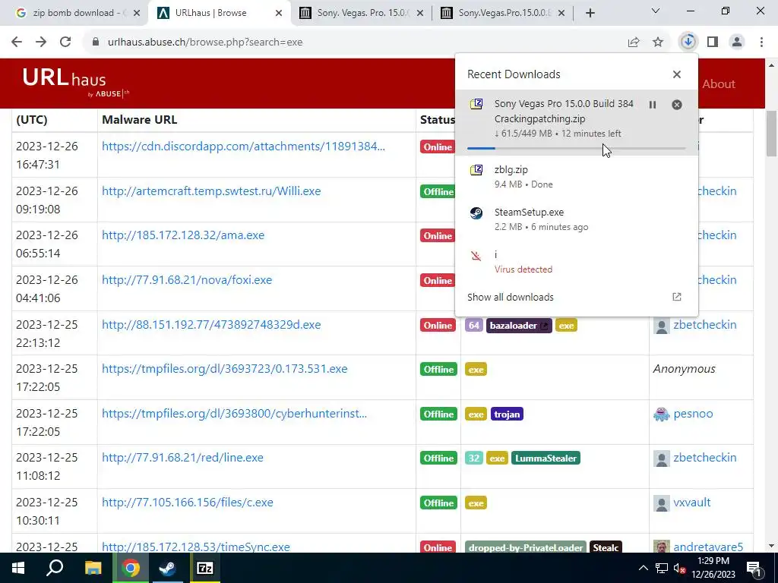Select the Virus detected download entry
Viewport: 778px width, 583px height.
[x=576, y=262]
